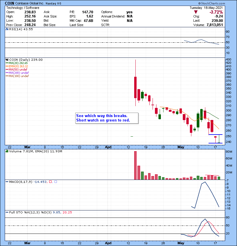
Task: Click the red MA(50) legend line swatch
Action: click(x=7, y=70)
